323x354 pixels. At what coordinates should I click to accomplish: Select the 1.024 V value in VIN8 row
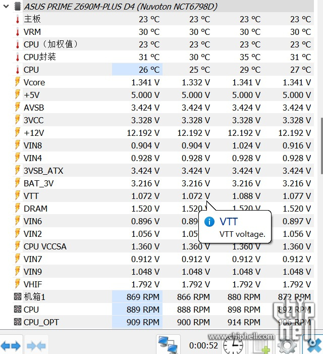click(246, 145)
